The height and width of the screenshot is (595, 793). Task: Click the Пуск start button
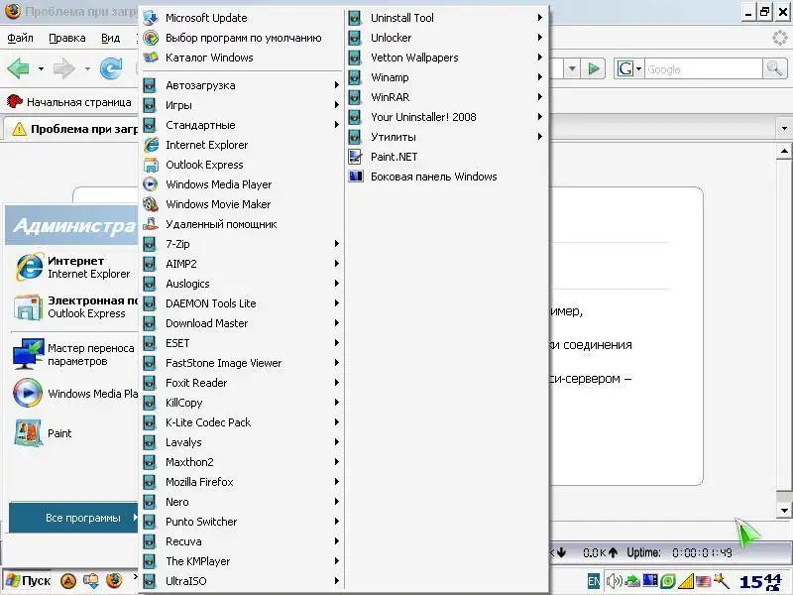point(29,581)
